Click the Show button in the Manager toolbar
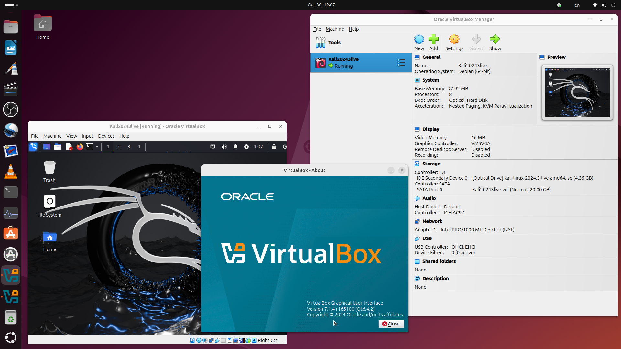The height and width of the screenshot is (349, 621). [x=495, y=42]
